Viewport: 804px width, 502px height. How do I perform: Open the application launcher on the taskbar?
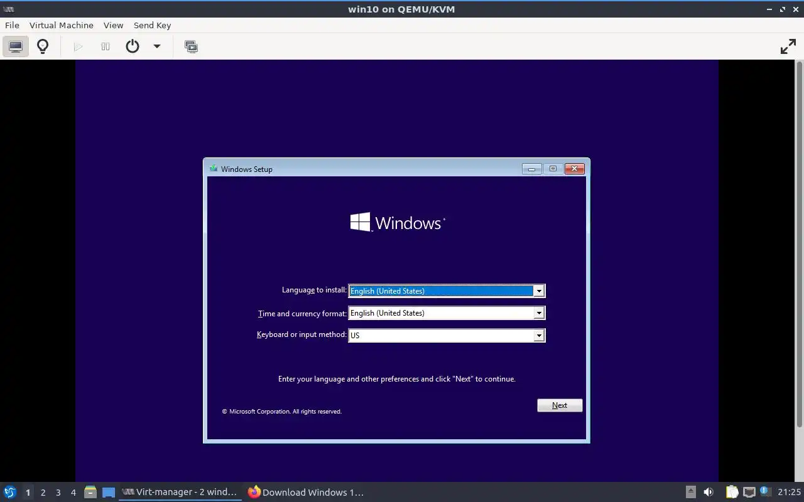coord(9,492)
